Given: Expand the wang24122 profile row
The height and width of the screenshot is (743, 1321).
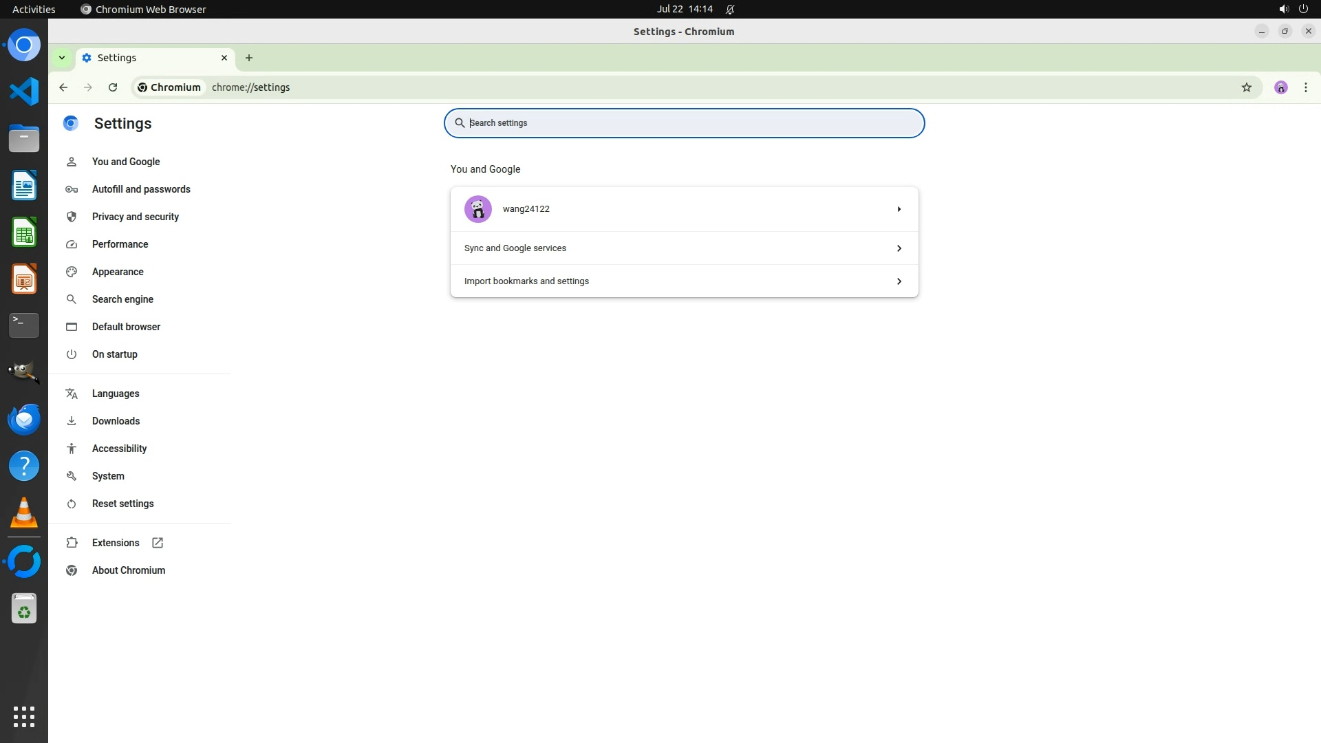Looking at the screenshot, I should tap(899, 209).
